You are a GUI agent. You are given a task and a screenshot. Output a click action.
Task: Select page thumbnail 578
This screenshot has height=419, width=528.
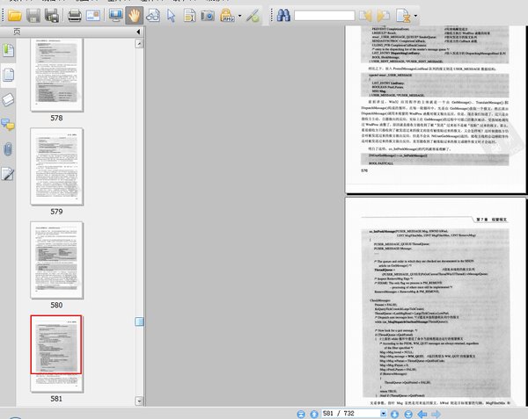point(56,75)
